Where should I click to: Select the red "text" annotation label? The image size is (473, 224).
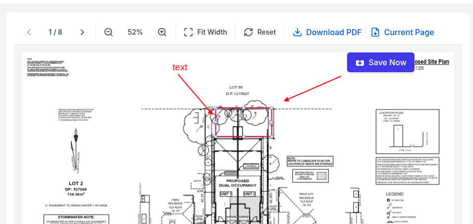click(180, 67)
